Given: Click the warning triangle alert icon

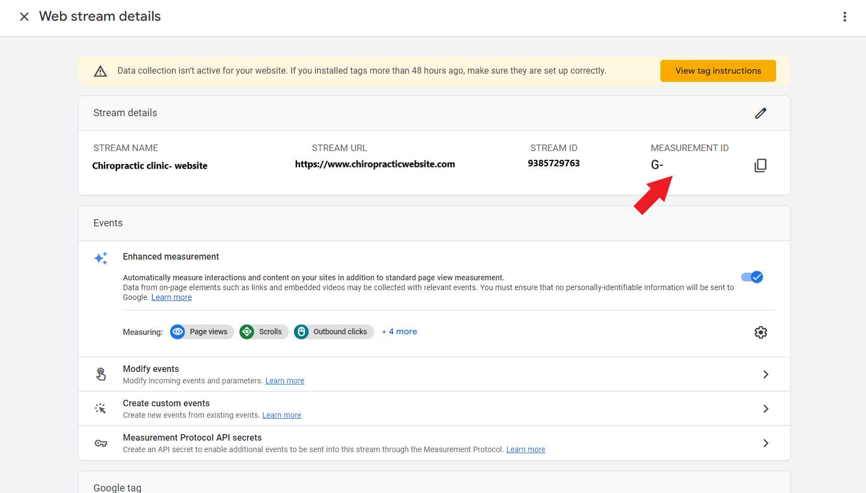Looking at the screenshot, I should click(x=100, y=71).
